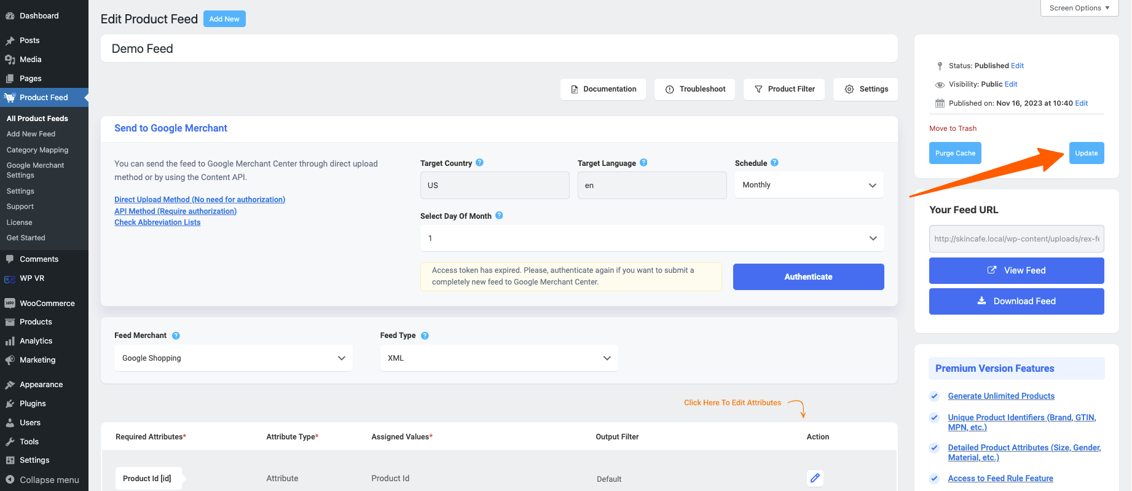
Task: Click the Dashboard icon in sidebar
Action: click(x=10, y=16)
